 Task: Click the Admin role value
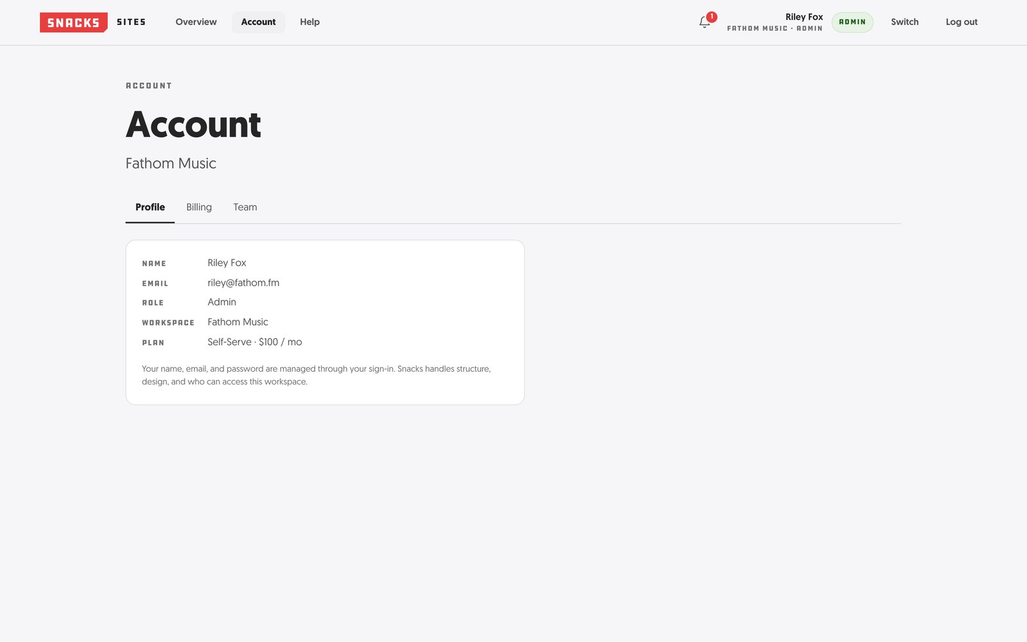point(221,302)
